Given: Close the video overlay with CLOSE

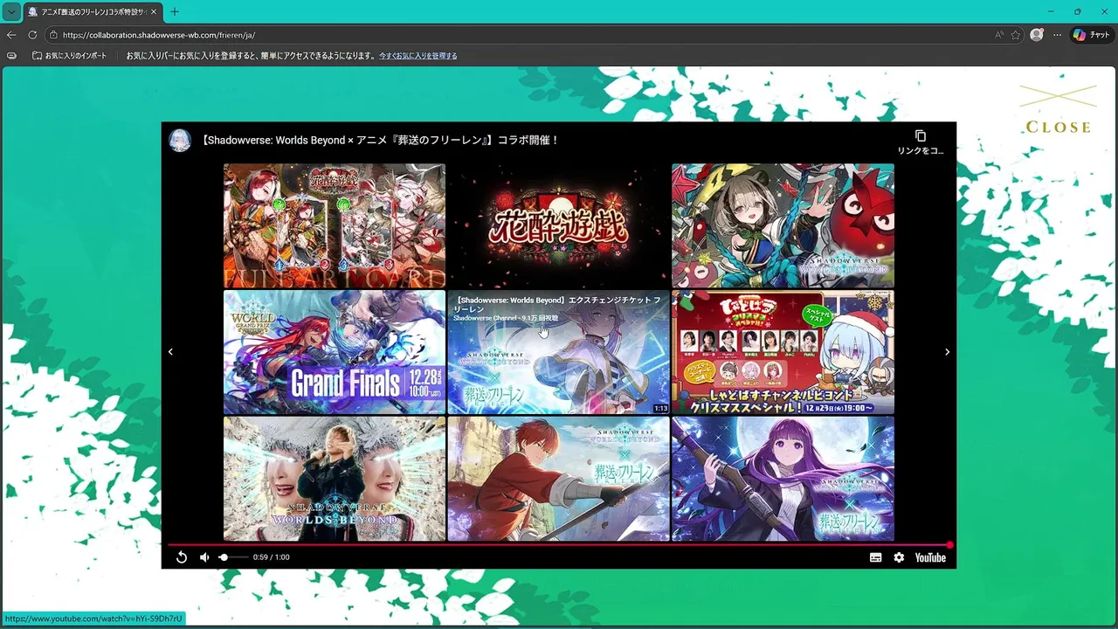Looking at the screenshot, I should click(x=1058, y=110).
